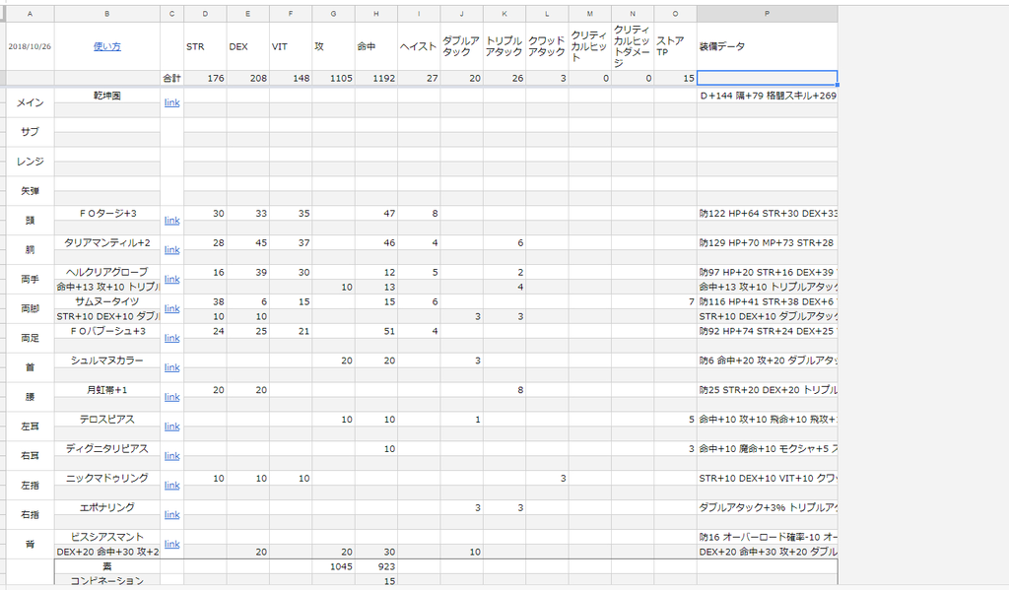Viewport: 1009px width, 590px height.
Task: Click the STR header cell
Action: [x=205, y=46]
